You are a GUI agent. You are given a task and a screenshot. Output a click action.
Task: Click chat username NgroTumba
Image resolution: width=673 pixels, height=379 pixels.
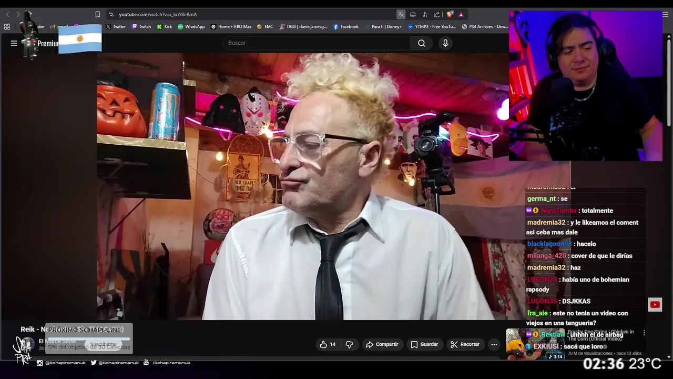559,211
